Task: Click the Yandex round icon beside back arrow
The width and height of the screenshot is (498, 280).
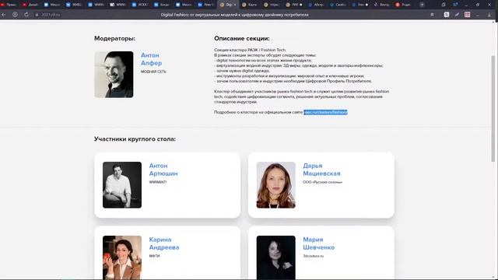Action: (x=15, y=15)
